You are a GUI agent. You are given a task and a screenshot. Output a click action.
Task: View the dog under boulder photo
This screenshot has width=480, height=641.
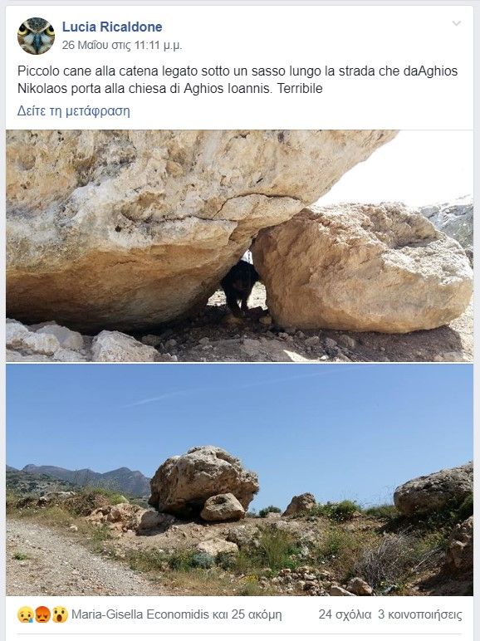pyautogui.click(x=240, y=246)
